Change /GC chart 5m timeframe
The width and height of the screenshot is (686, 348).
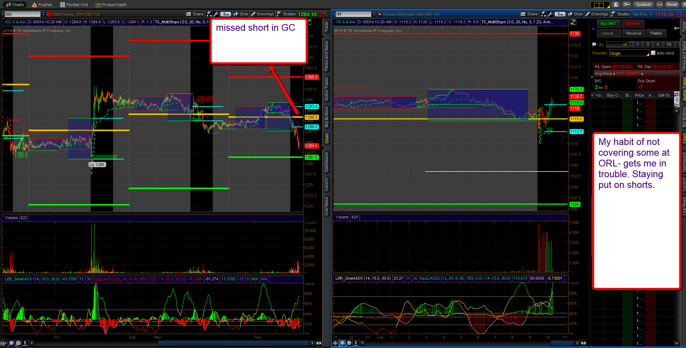(226, 14)
